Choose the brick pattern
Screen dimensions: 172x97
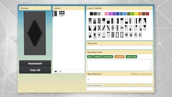point(99,21)
